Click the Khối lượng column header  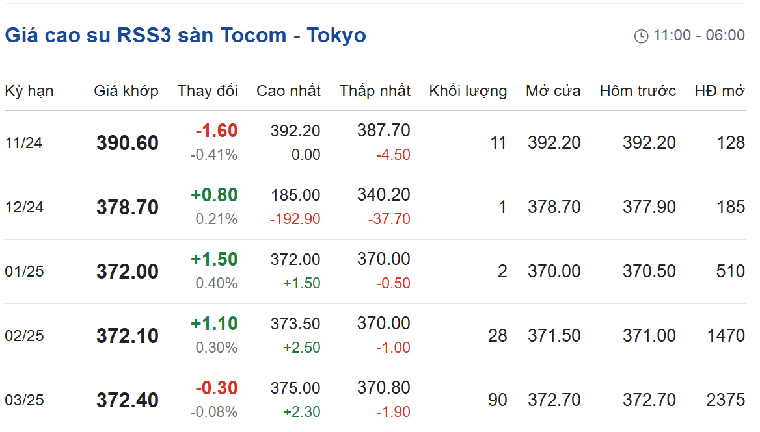[x=468, y=91]
